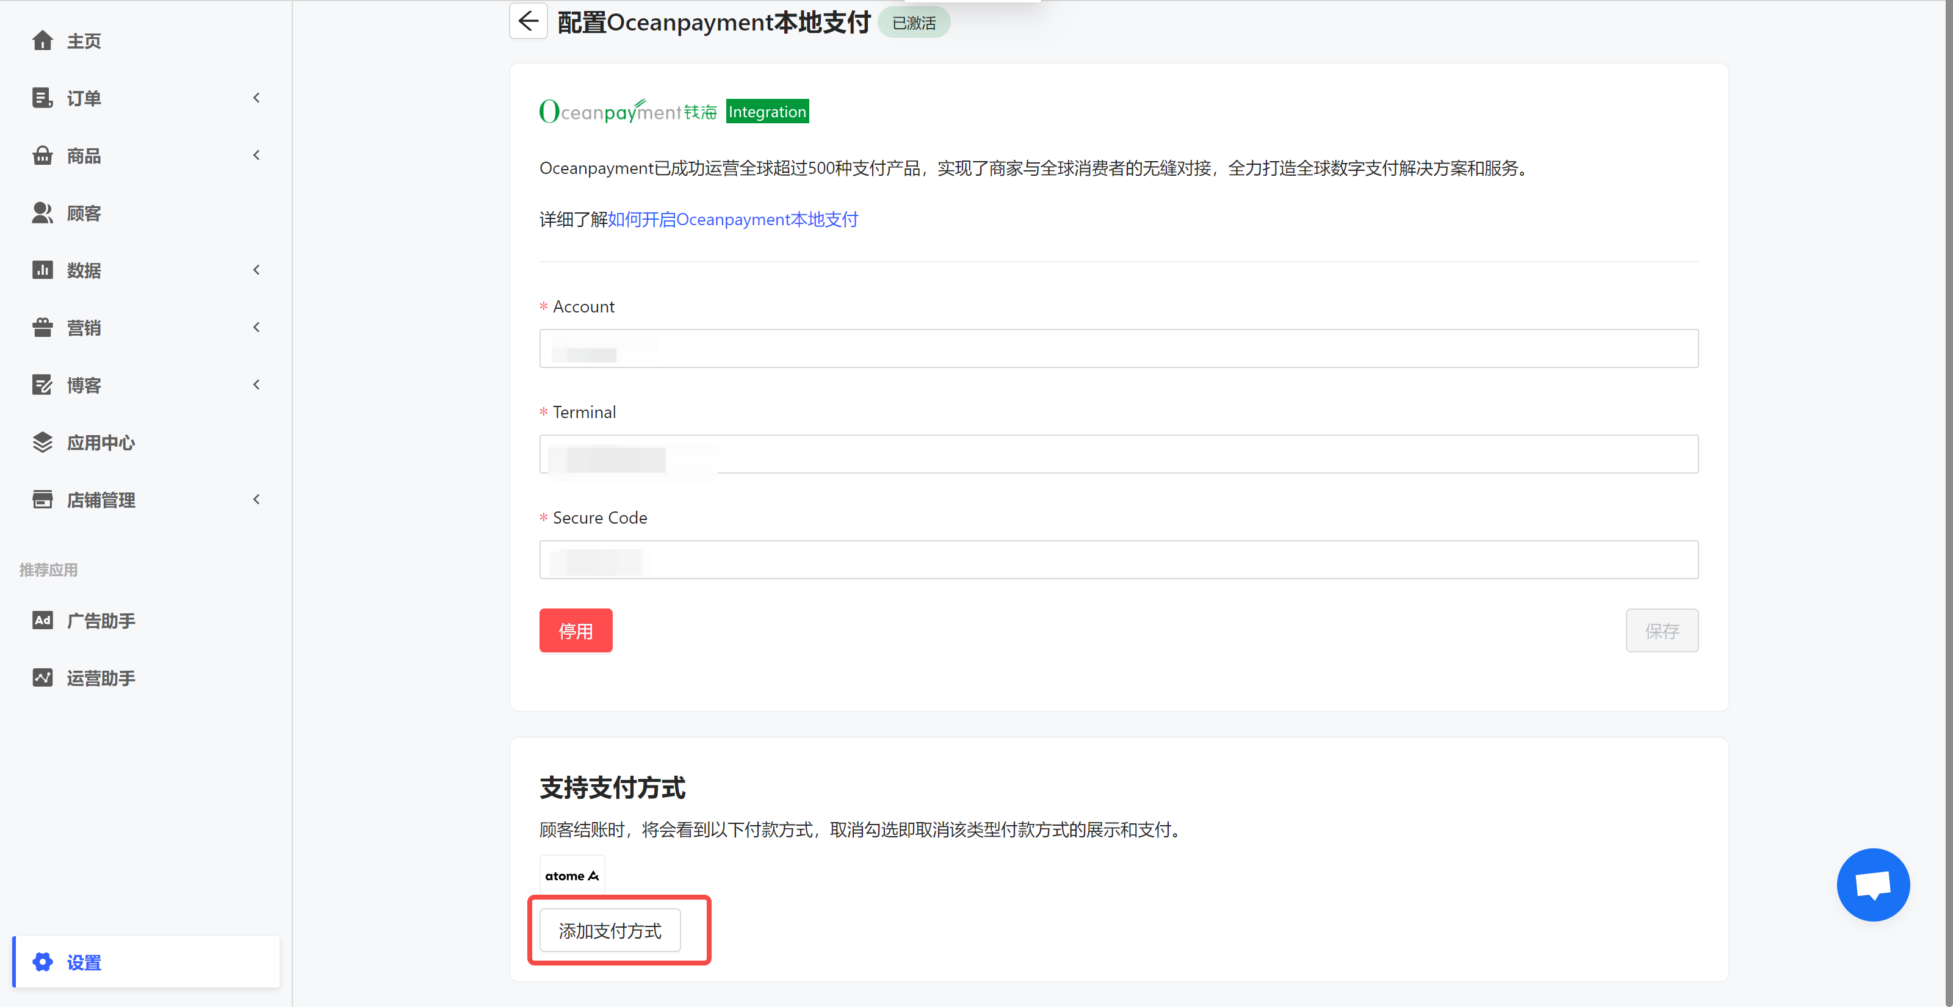Click the Ad assistant icon
The image size is (1953, 1007).
43,620
